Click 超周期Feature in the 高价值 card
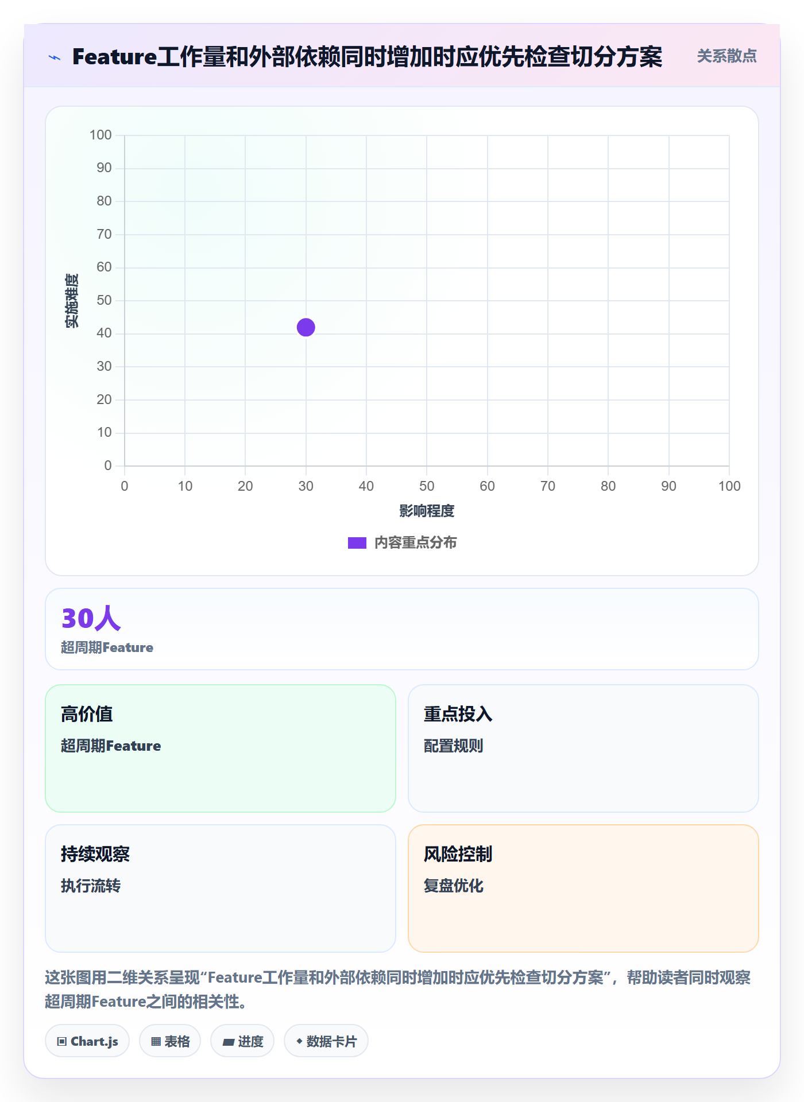This screenshot has width=804, height=1102. coord(111,746)
